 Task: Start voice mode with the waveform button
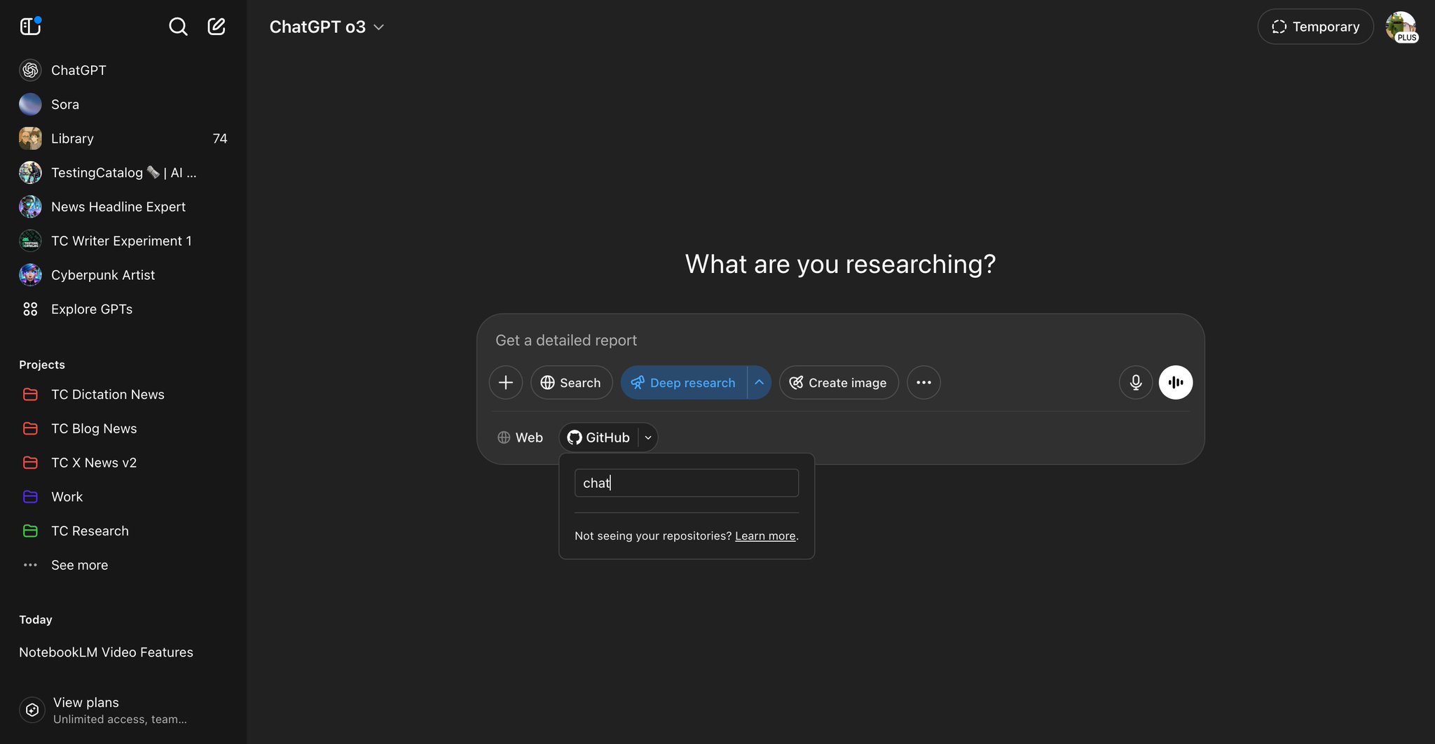point(1176,382)
